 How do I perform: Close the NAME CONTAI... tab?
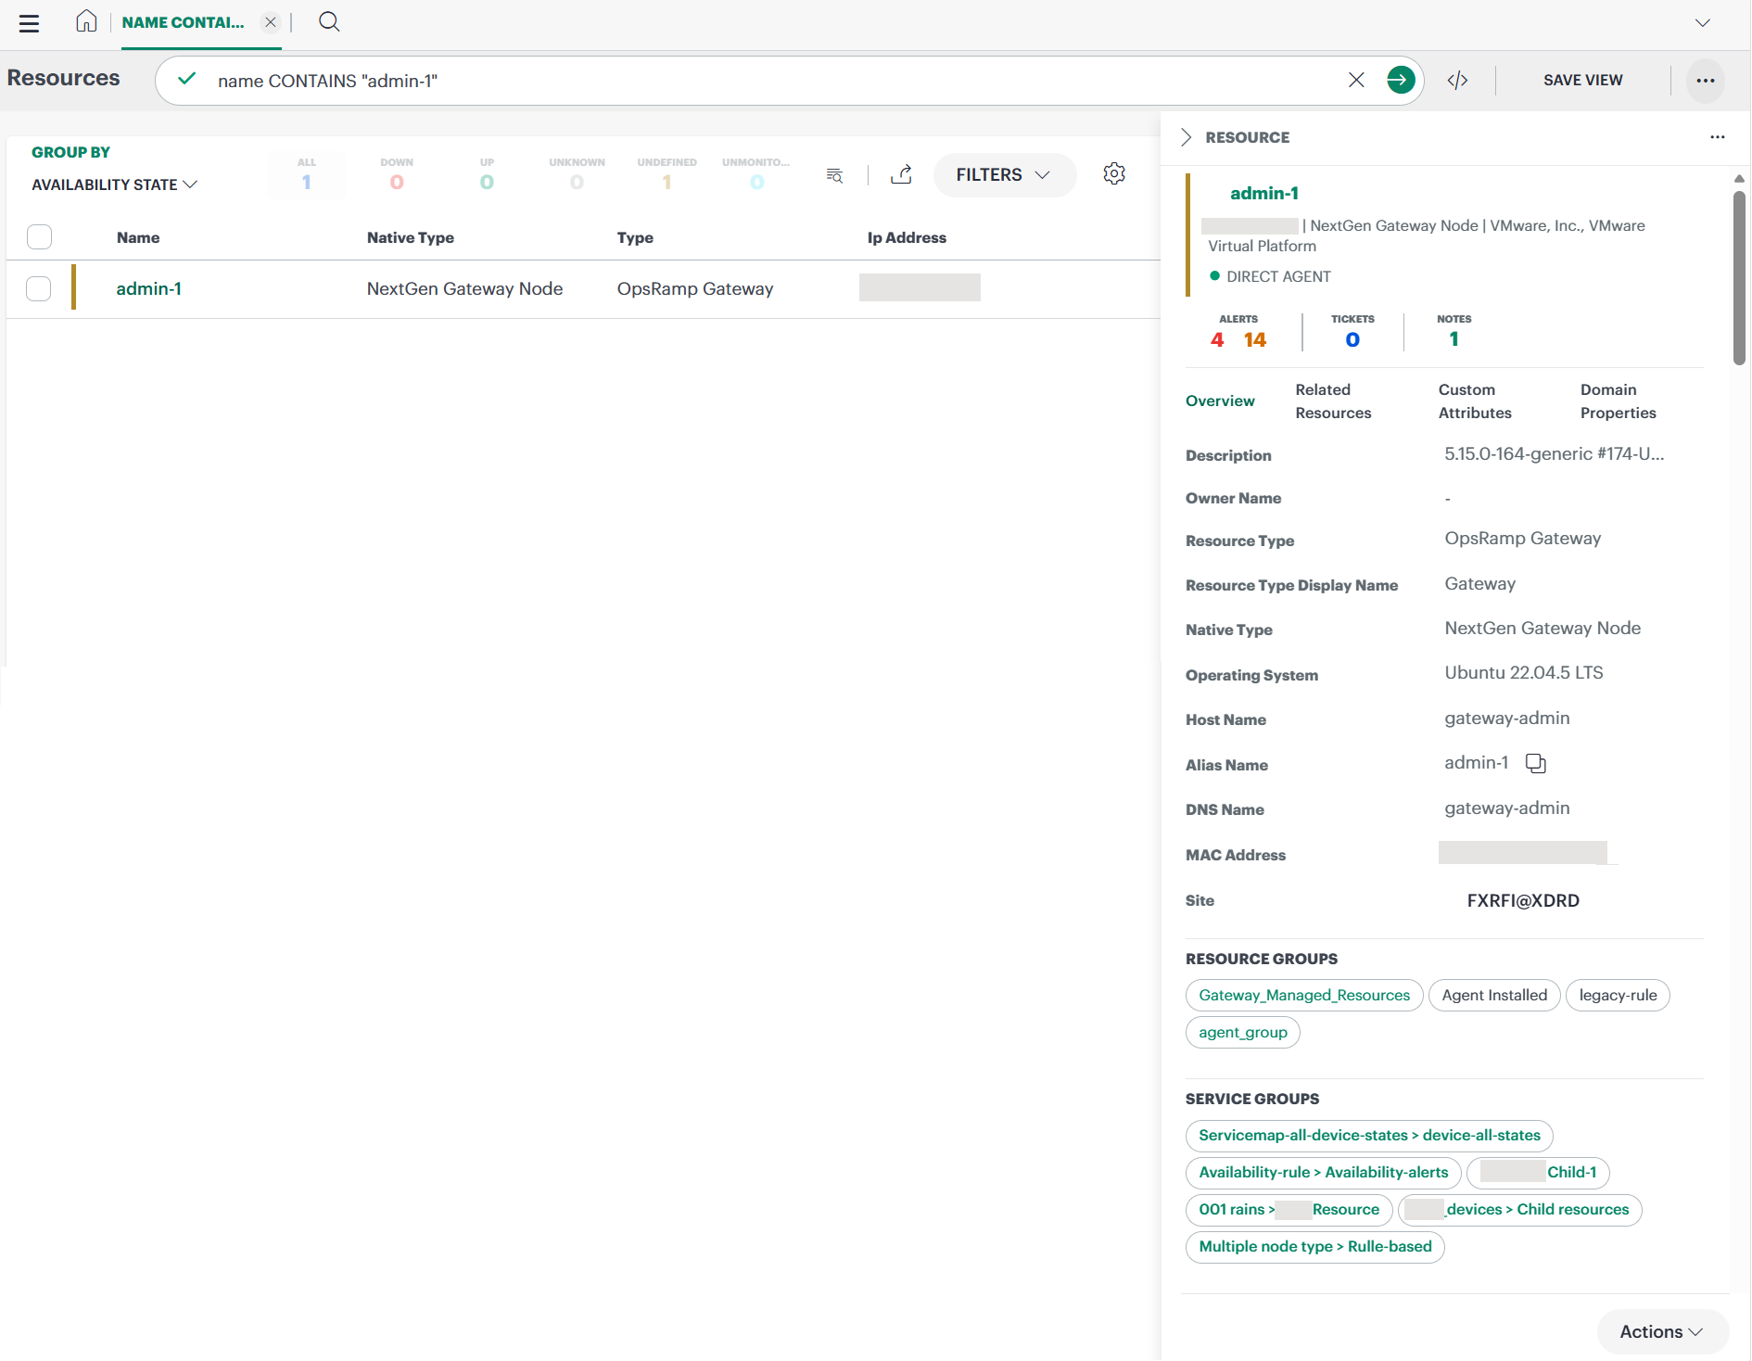(270, 22)
